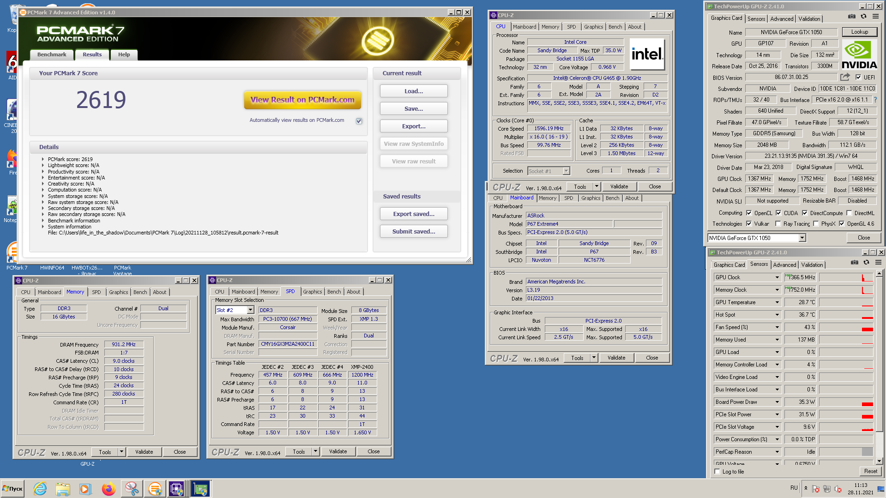Open Validation tab in top GPU-Z window

tap(809, 19)
